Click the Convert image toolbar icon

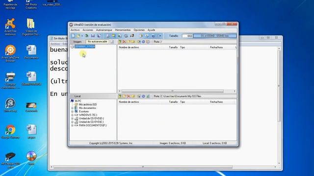point(113,36)
